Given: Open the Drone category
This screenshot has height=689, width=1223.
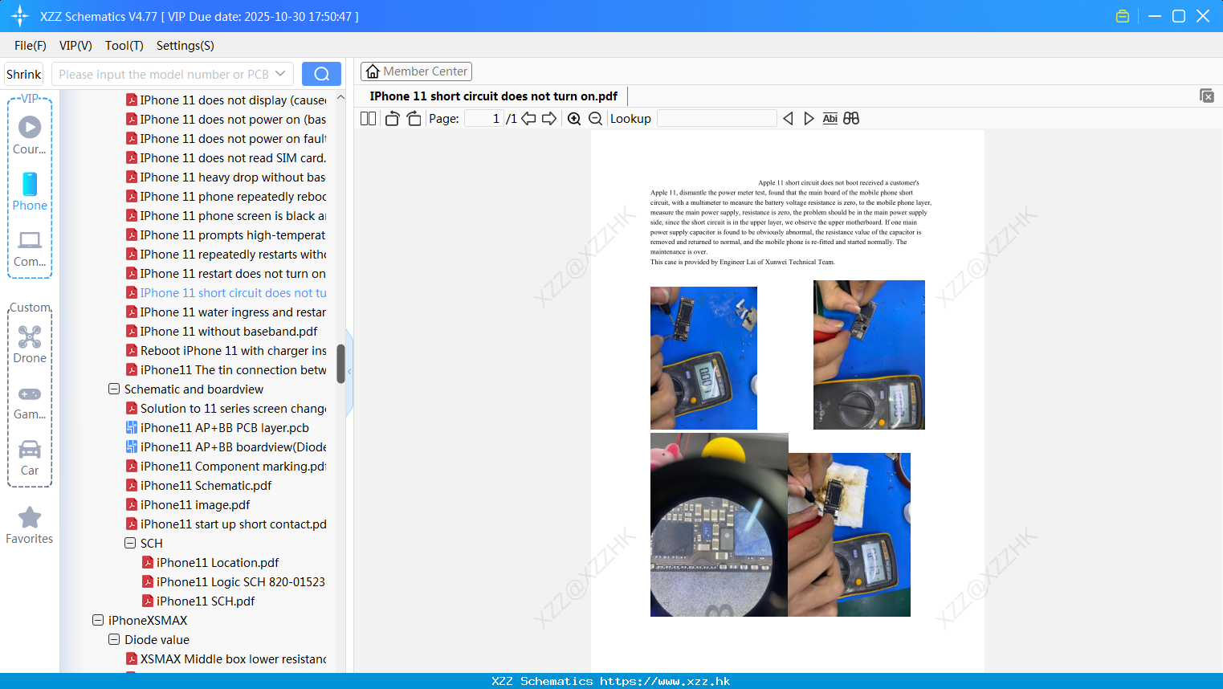Looking at the screenshot, I should pos(30,344).
